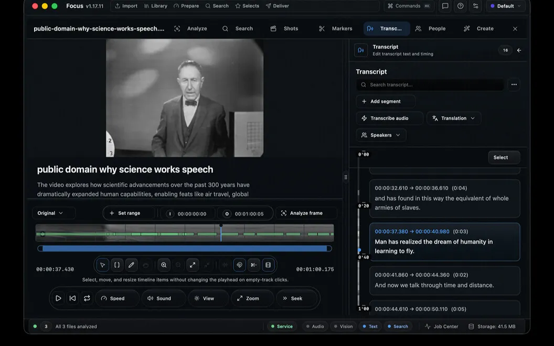Switch to the People tab
The height and width of the screenshot is (346, 554).
point(430,29)
